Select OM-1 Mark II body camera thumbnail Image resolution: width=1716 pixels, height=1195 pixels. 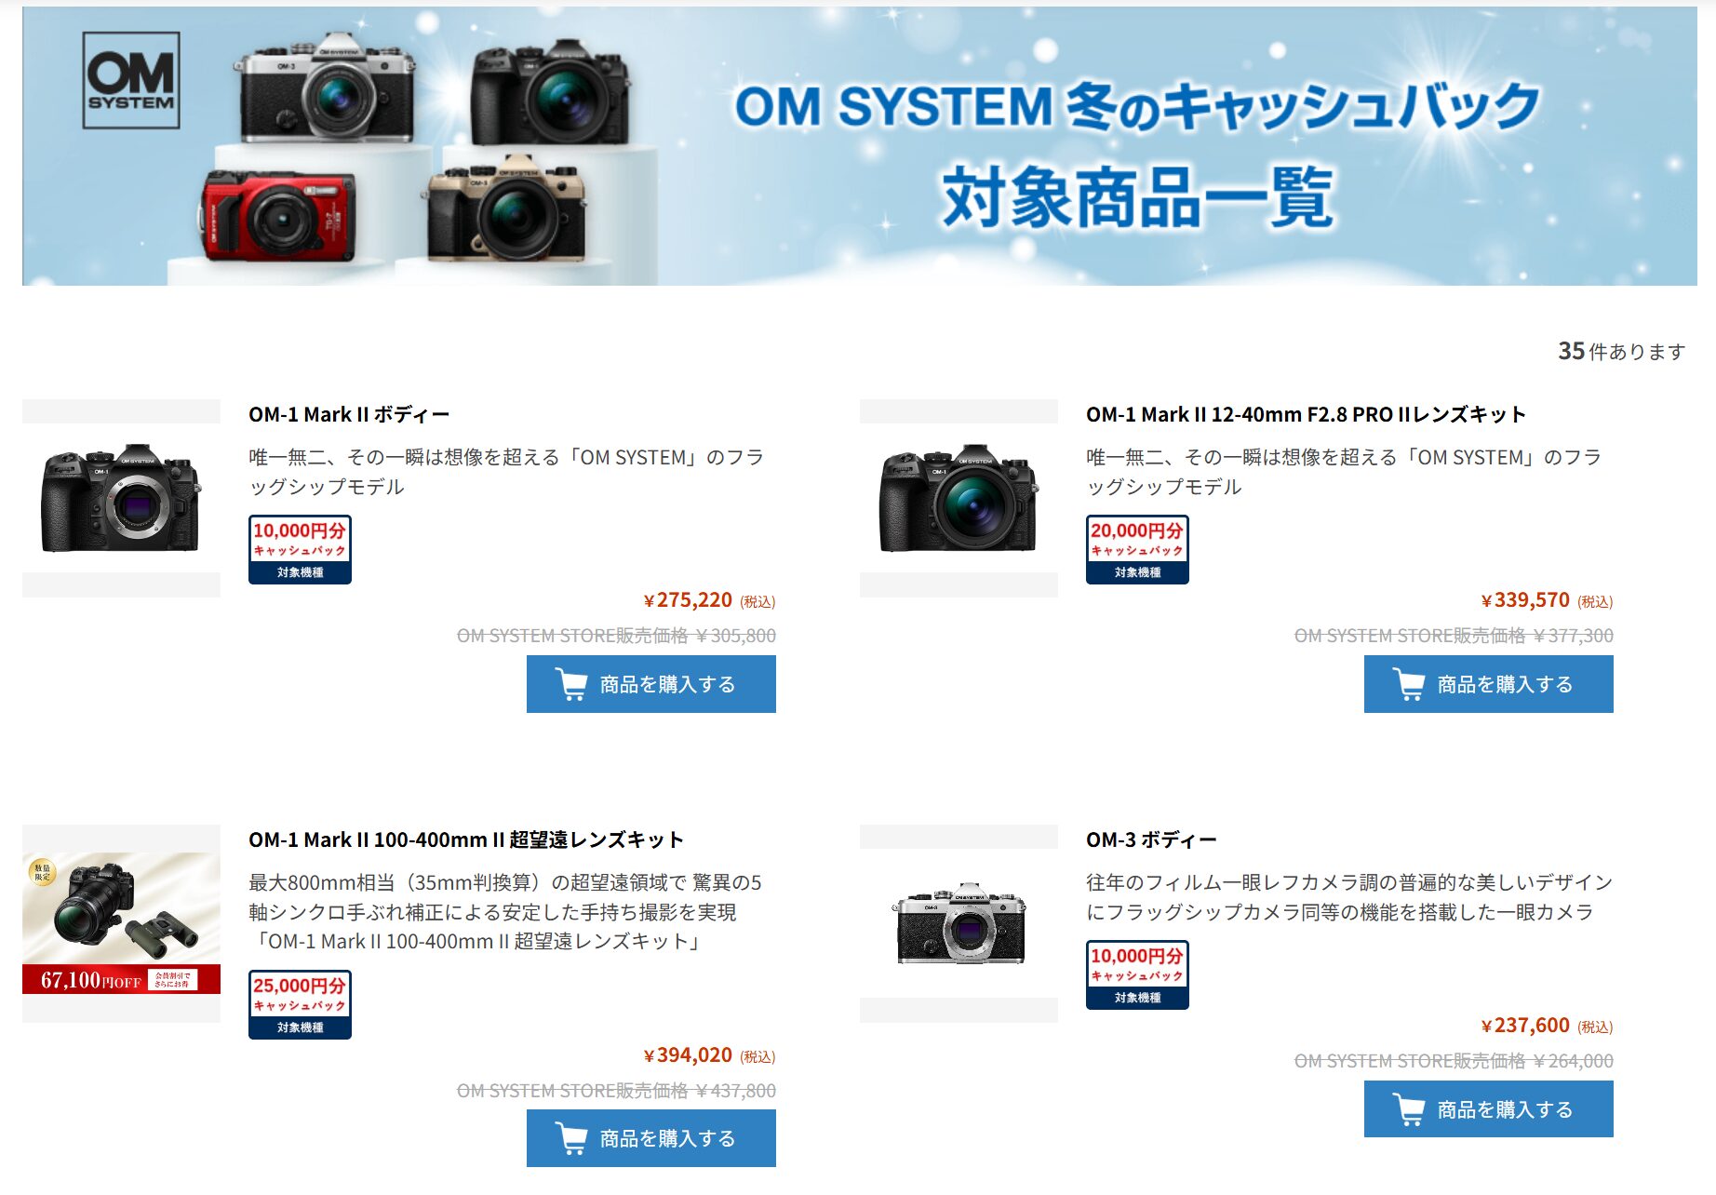pos(121,498)
